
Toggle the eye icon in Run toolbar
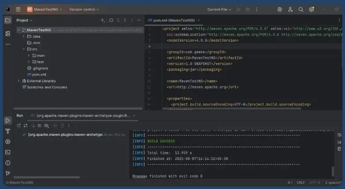tap(46, 126)
